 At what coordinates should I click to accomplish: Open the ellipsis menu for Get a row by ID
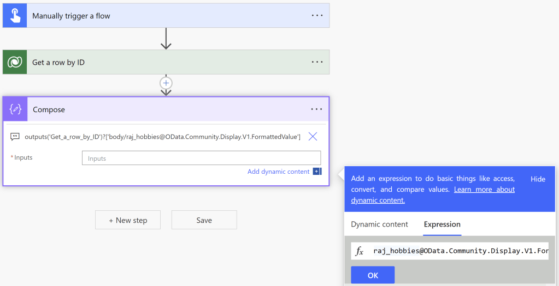point(317,62)
